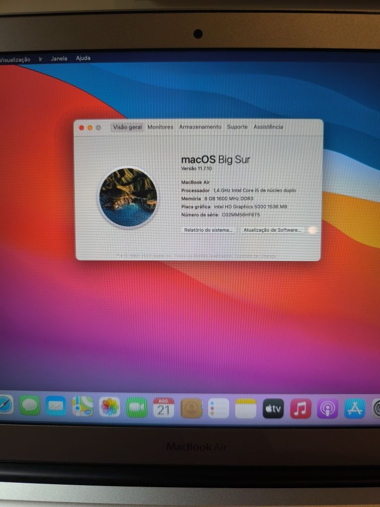The width and height of the screenshot is (380, 507).
Task: Open Maps from the Dock
Action: [x=83, y=406]
